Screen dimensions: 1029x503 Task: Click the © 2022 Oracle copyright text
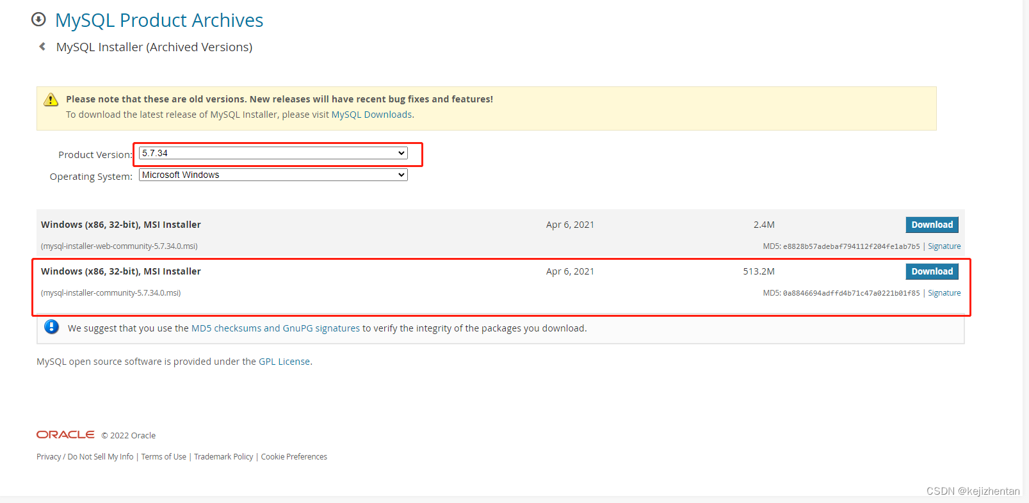pyautogui.click(x=129, y=436)
